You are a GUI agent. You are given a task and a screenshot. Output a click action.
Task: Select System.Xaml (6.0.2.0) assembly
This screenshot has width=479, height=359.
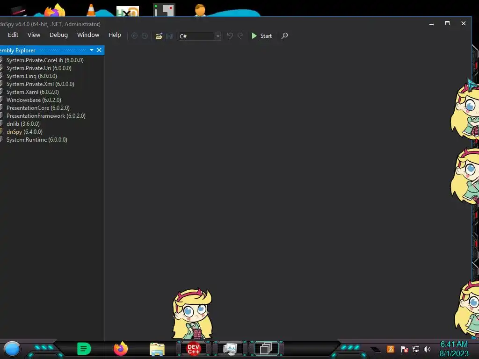(x=32, y=92)
